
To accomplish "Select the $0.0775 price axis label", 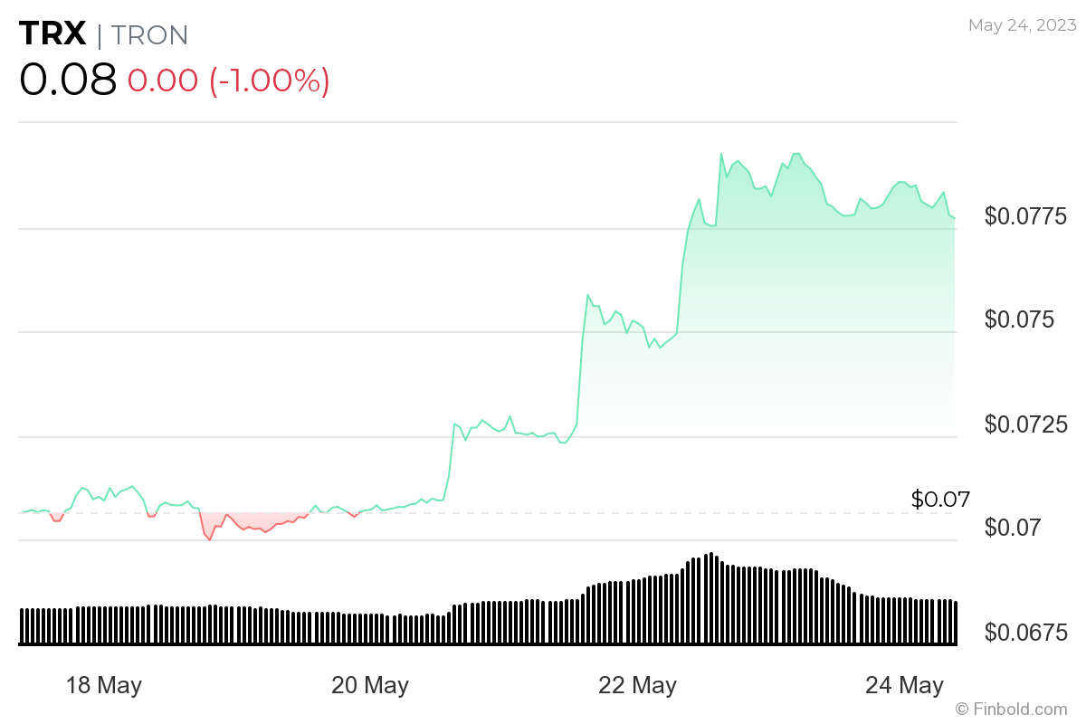I will [x=1025, y=216].
